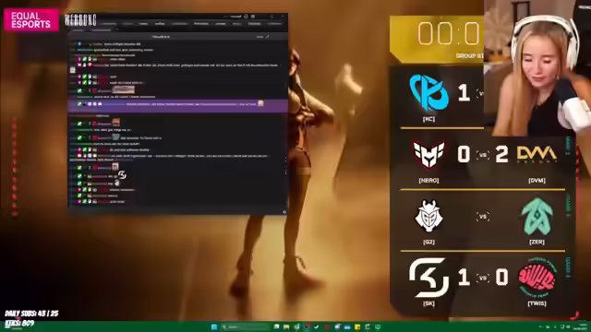Click the Daily Subs counter text
This screenshot has width=591, height=332.
pos(31,314)
